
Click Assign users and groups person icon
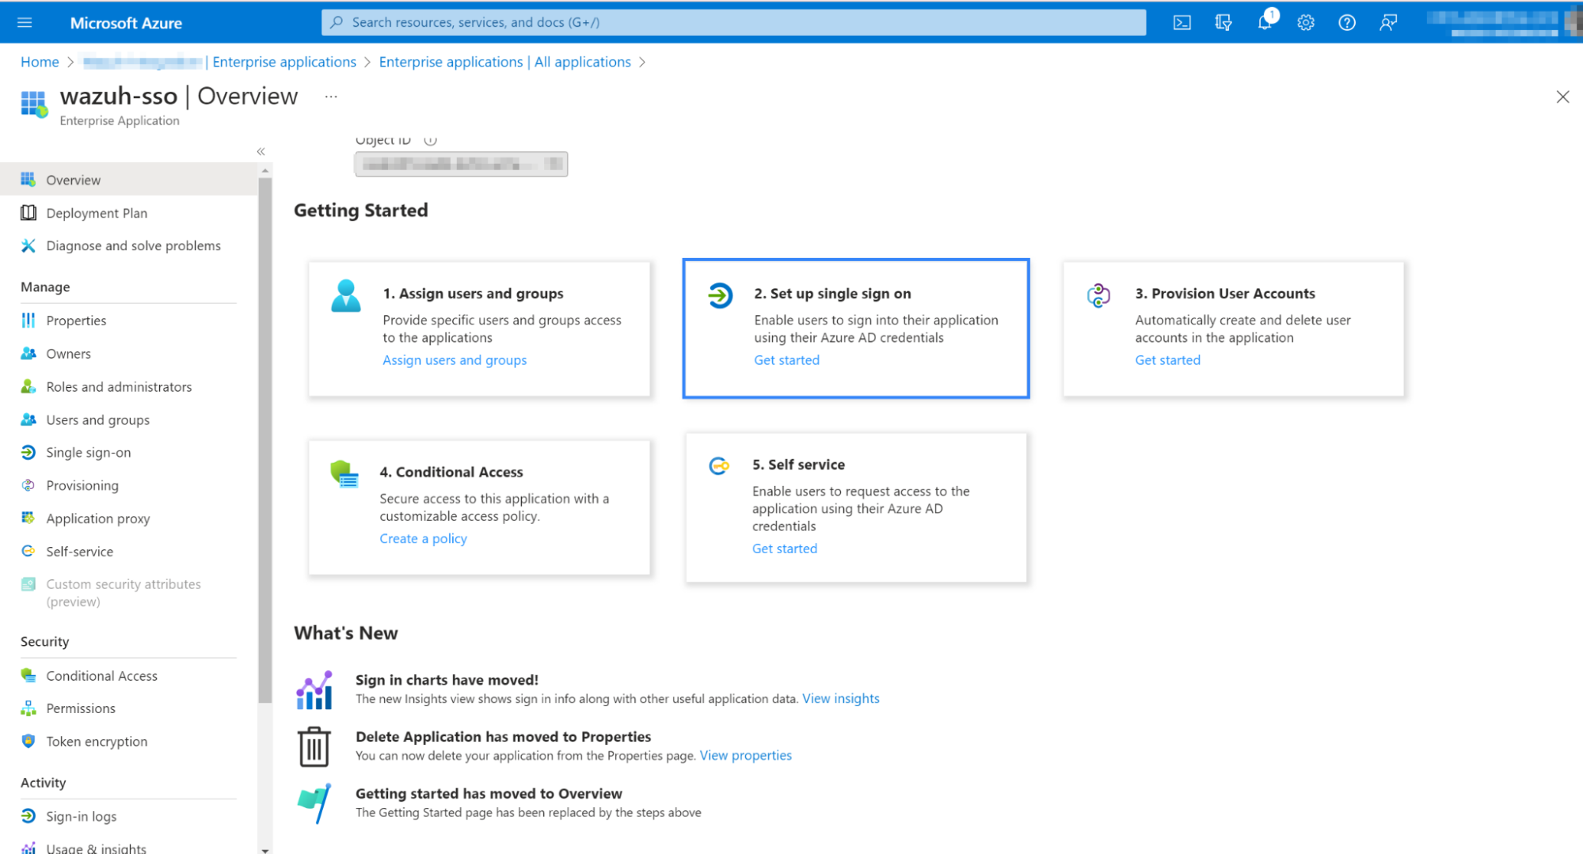(x=345, y=296)
